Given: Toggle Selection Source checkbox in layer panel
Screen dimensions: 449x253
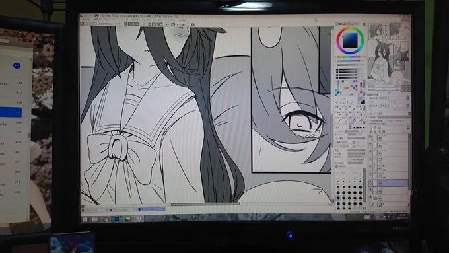Looking at the screenshot, I should pos(369,124).
